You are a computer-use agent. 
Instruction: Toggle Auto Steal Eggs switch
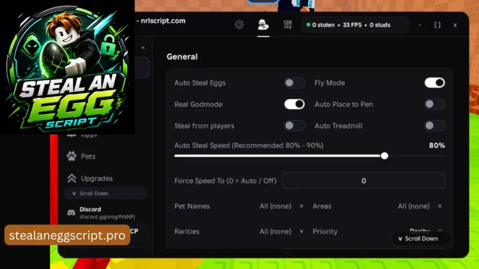point(294,83)
